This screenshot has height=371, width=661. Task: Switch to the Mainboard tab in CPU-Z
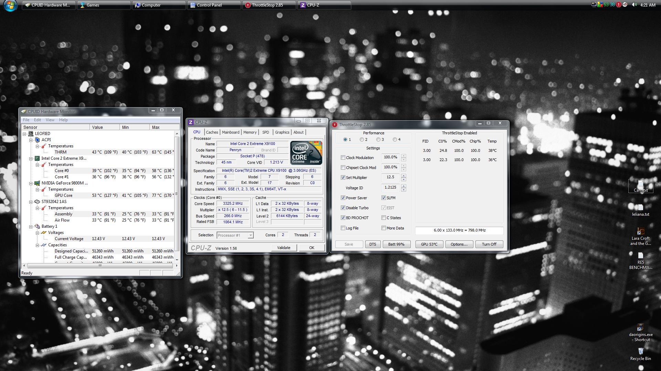[231, 132]
